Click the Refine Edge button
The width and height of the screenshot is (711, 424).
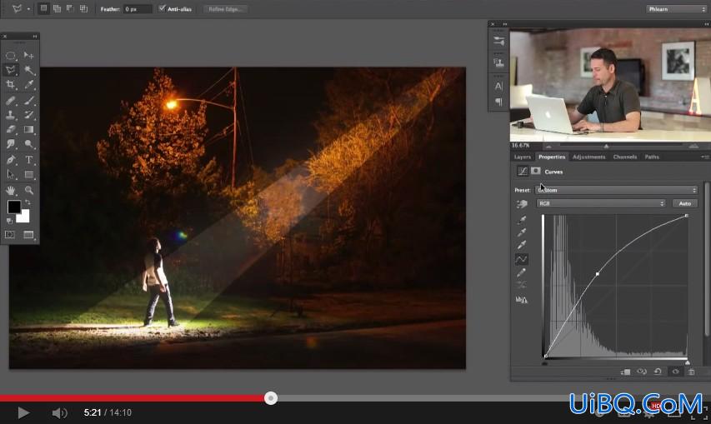point(225,9)
